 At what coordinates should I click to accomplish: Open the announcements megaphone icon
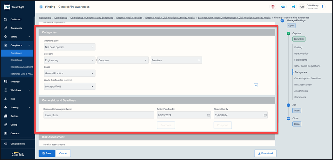[x=293, y=7]
